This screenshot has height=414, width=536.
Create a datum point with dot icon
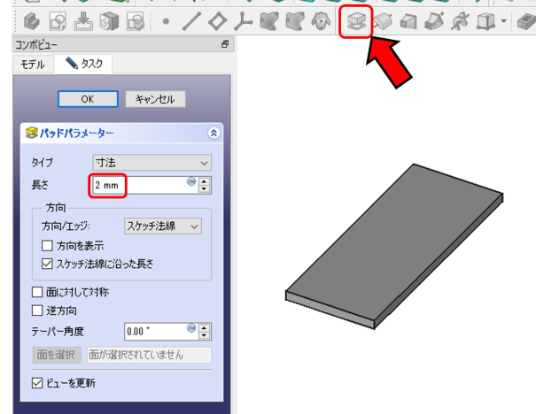click(x=166, y=21)
